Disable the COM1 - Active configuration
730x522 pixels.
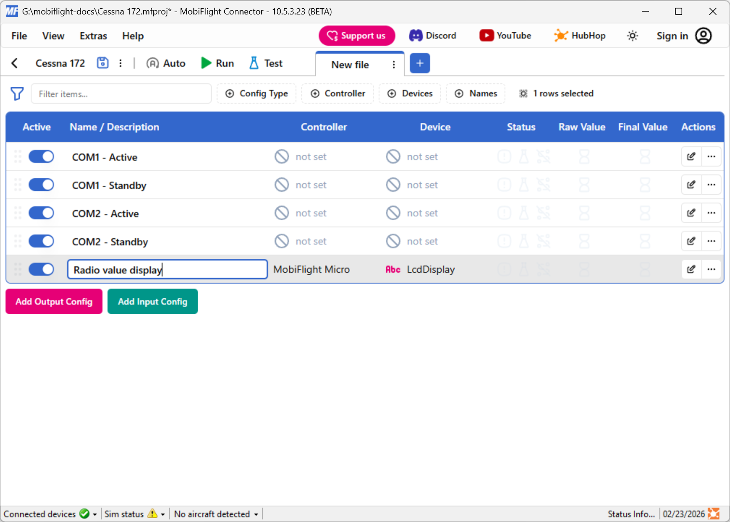[x=41, y=156]
